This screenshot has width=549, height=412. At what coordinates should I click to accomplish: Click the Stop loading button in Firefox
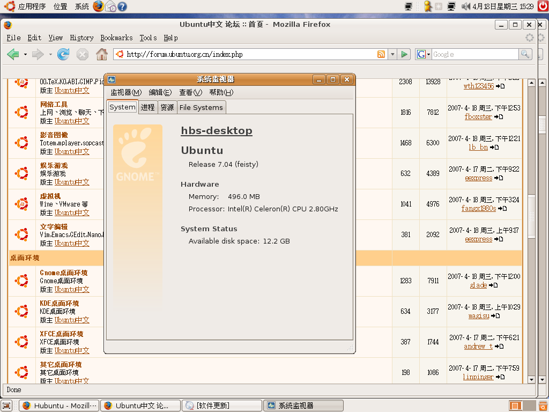click(x=82, y=54)
